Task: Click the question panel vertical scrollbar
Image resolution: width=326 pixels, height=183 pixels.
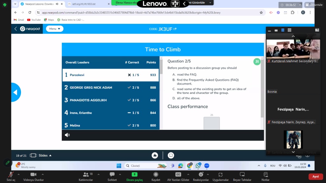Action: tap(262, 88)
